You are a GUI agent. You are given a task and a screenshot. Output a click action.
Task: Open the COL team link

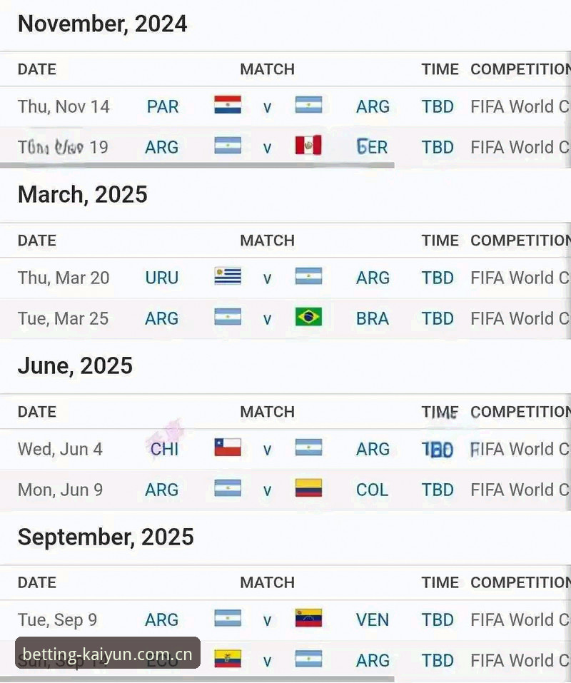pyautogui.click(x=372, y=490)
